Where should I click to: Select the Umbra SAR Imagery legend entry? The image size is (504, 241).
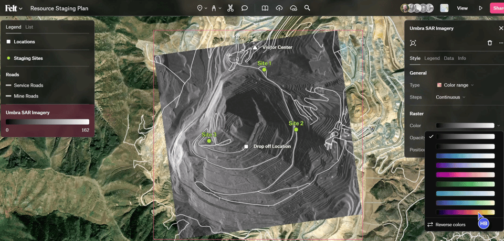[x=47, y=120]
